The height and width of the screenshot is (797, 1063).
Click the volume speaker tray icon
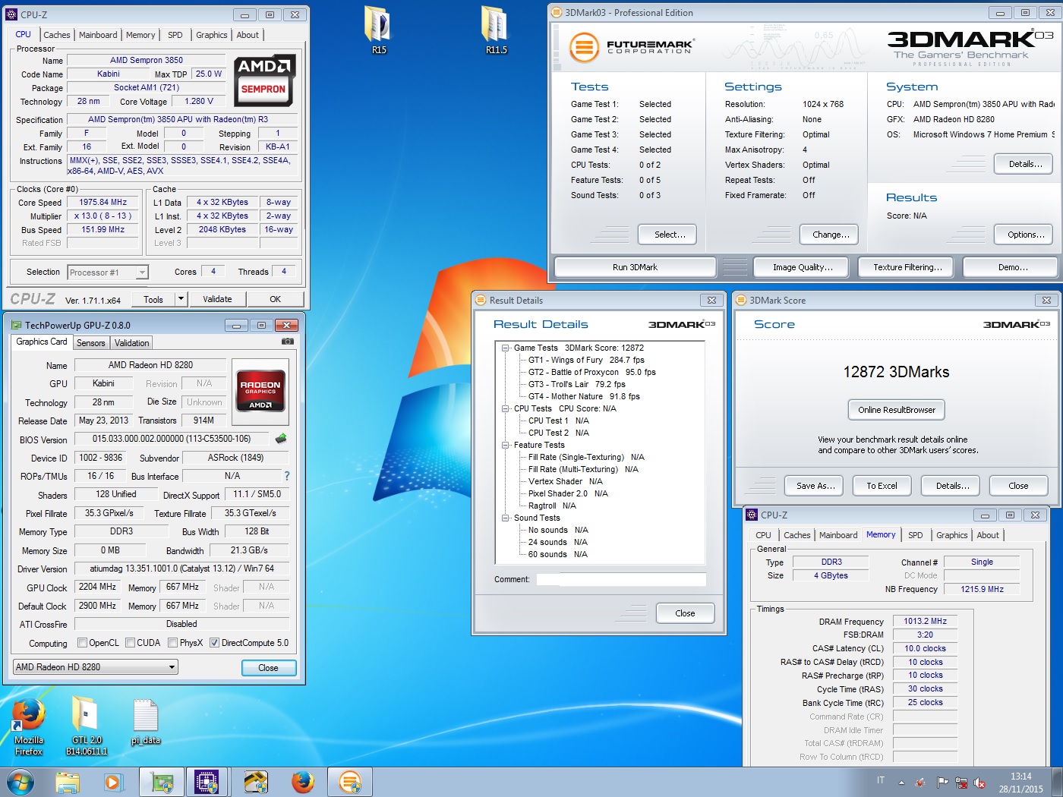[x=979, y=783]
